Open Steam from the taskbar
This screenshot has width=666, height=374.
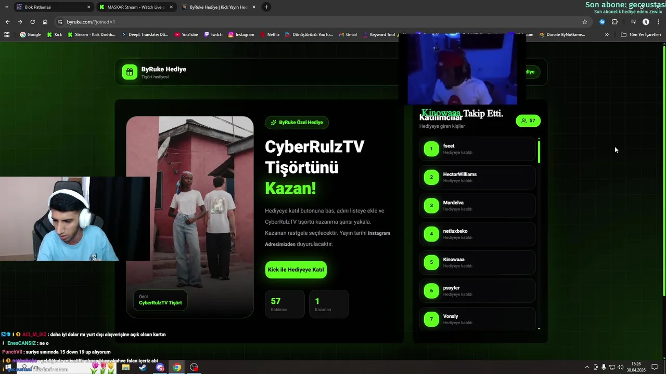(x=143, y=367)
